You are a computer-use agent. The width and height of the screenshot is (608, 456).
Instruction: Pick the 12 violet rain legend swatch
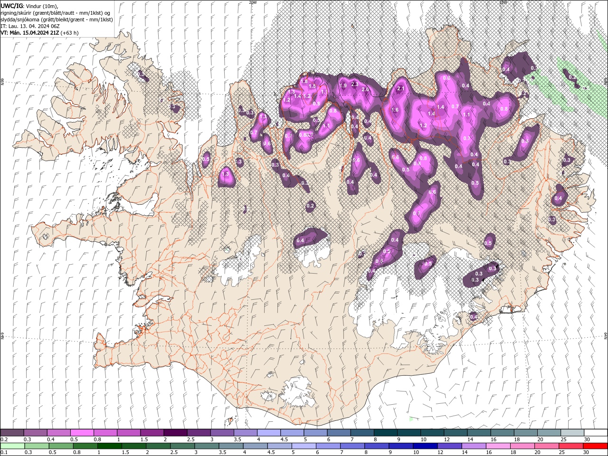point(450,446)
